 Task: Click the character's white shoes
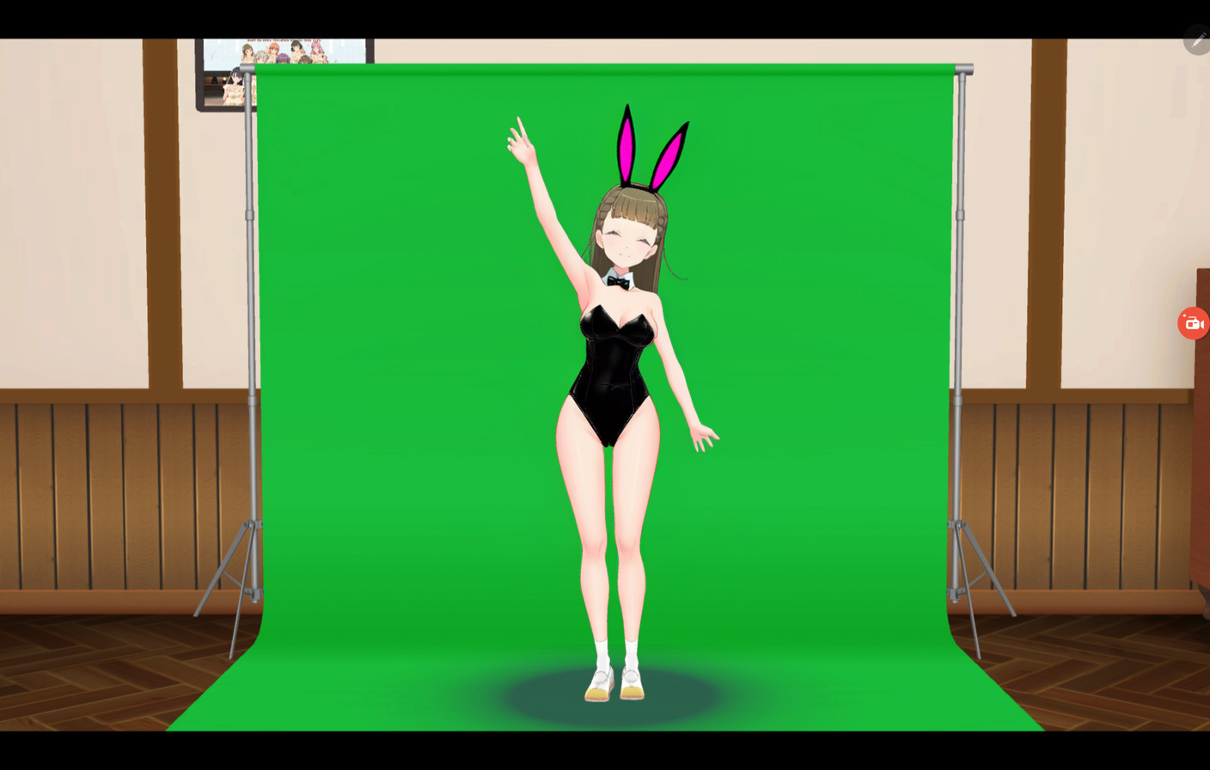614,684
